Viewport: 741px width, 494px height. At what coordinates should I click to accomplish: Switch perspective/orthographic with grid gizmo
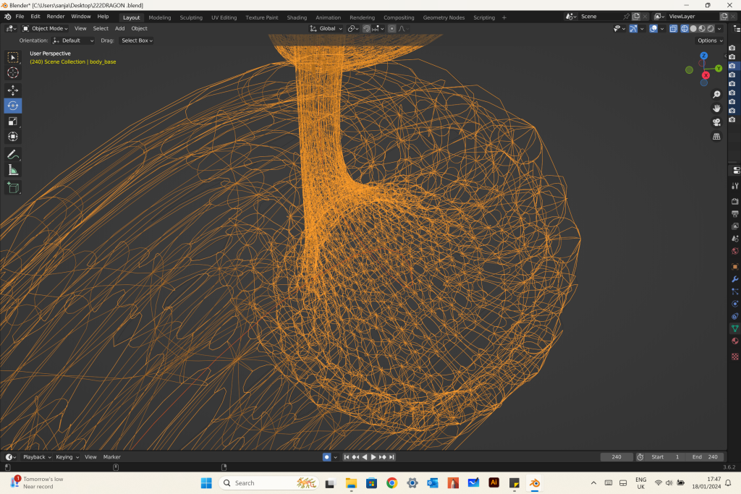coord(716,137)
